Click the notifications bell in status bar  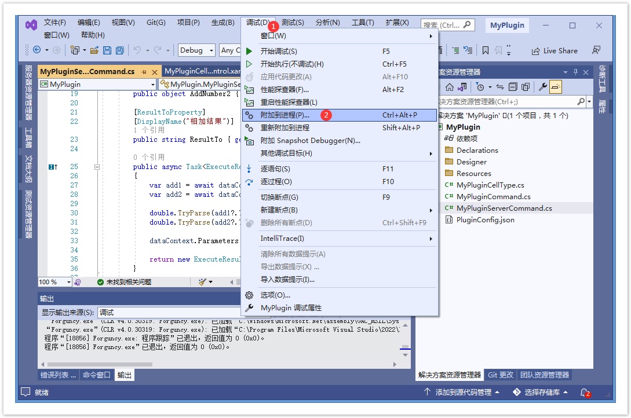(x=585, y=392)
